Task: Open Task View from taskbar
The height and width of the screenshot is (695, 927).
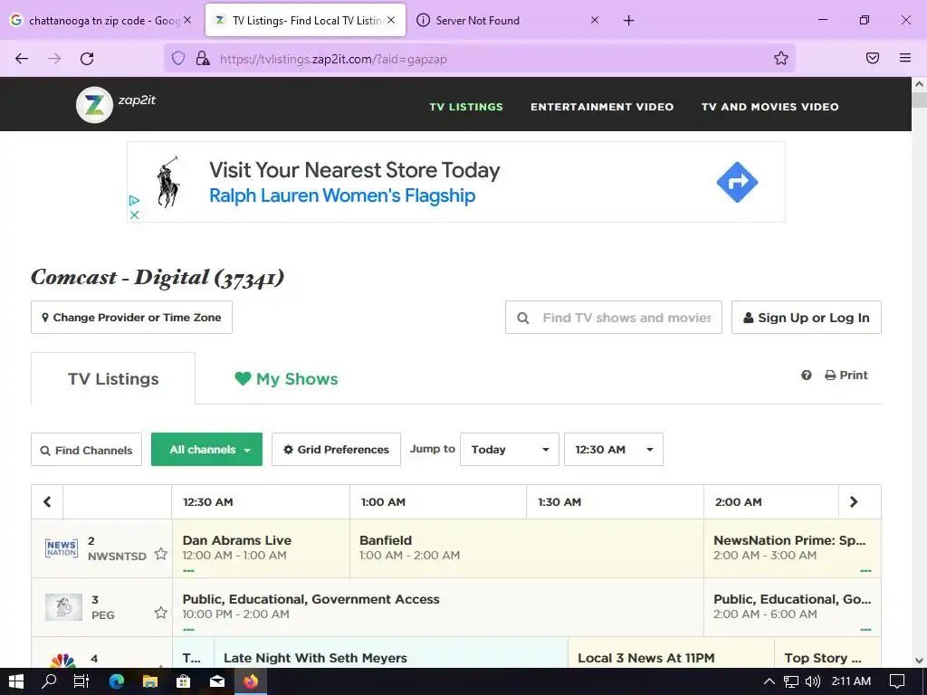Action: point(81,681)
